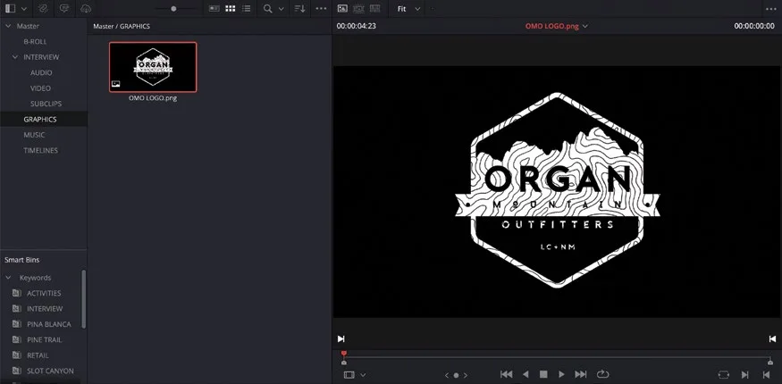Toggle the viewer overlay frame icon
The image size is (782, 384).
click(349, 374)
